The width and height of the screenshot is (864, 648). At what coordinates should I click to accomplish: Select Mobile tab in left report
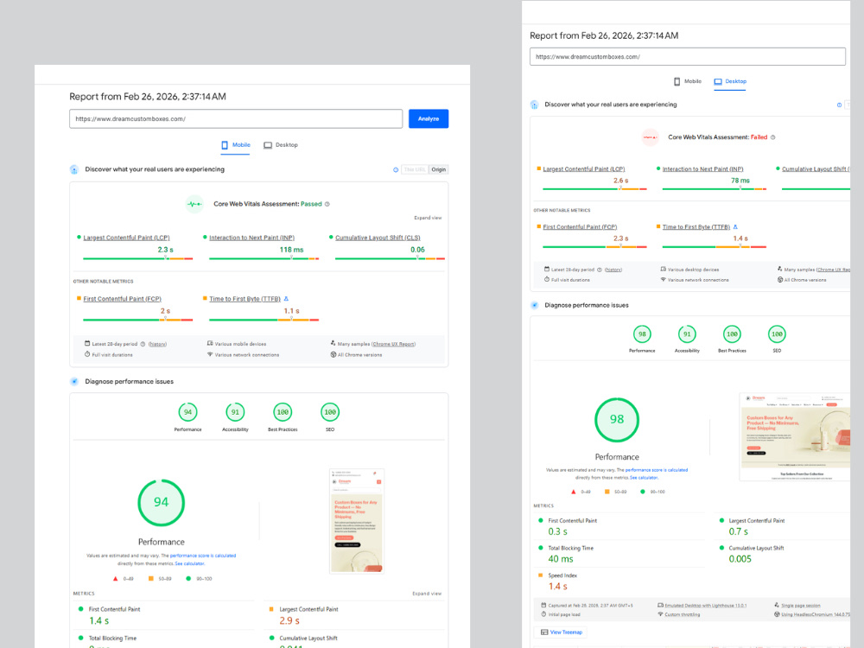coord(235,145)
